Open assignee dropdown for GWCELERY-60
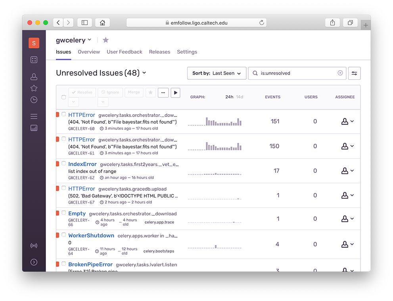 click(x=347, y=121)
